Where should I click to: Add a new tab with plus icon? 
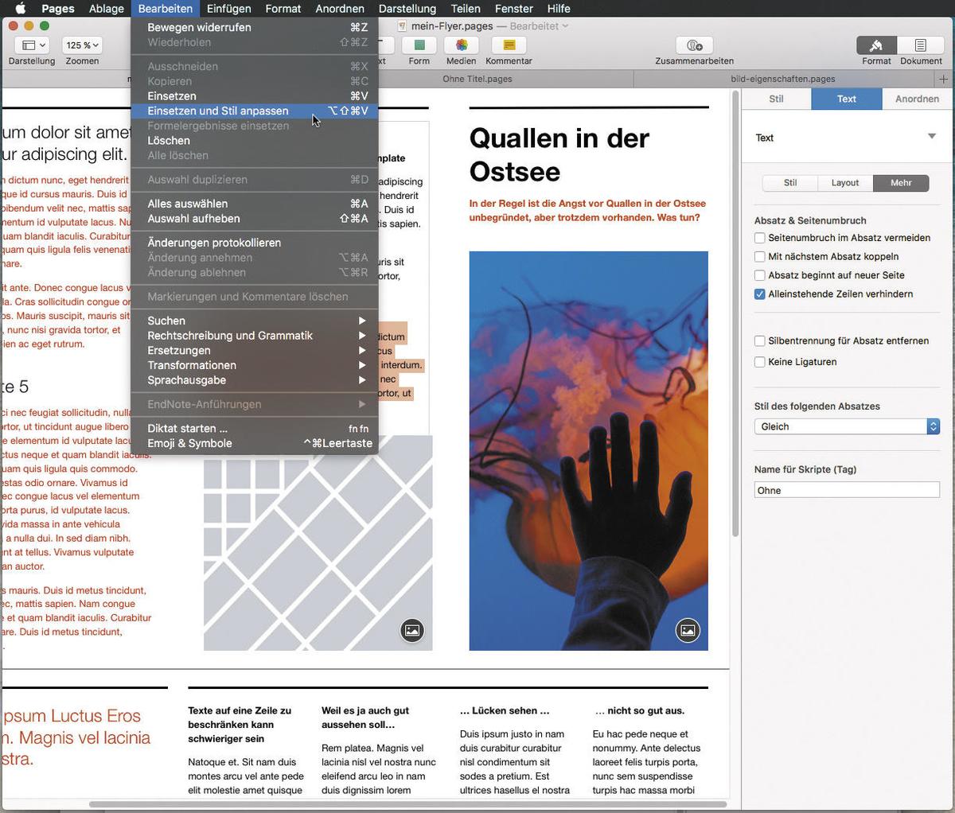(x=944, y=79)
